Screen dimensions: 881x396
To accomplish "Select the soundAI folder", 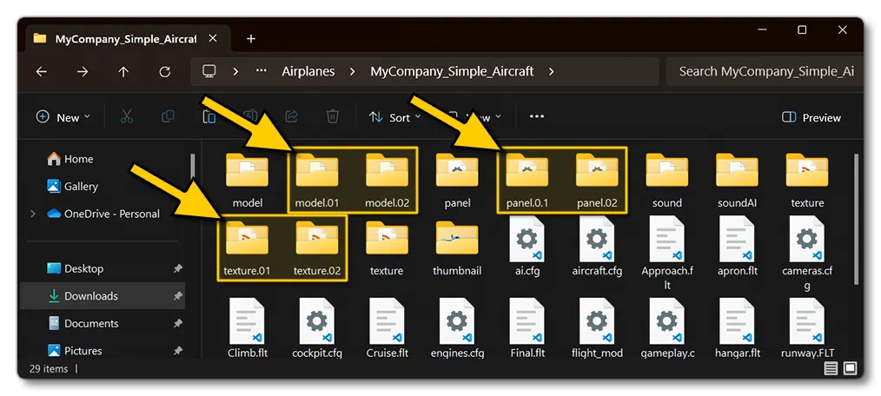I will 737,180.
